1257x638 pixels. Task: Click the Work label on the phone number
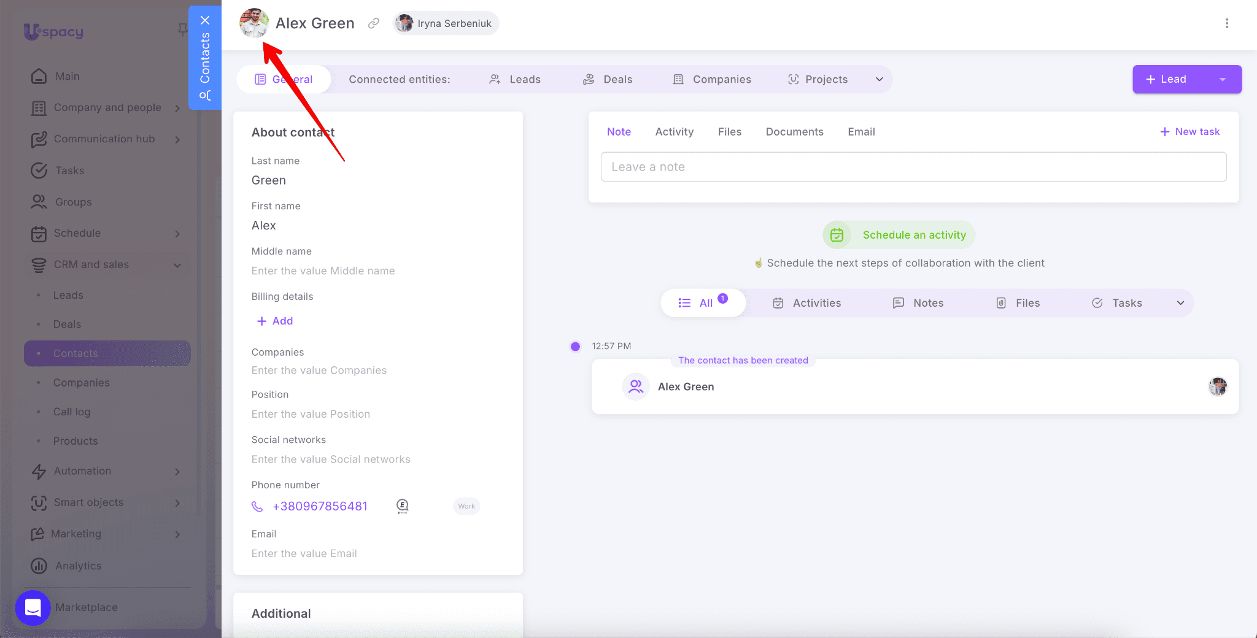(466, 506)
